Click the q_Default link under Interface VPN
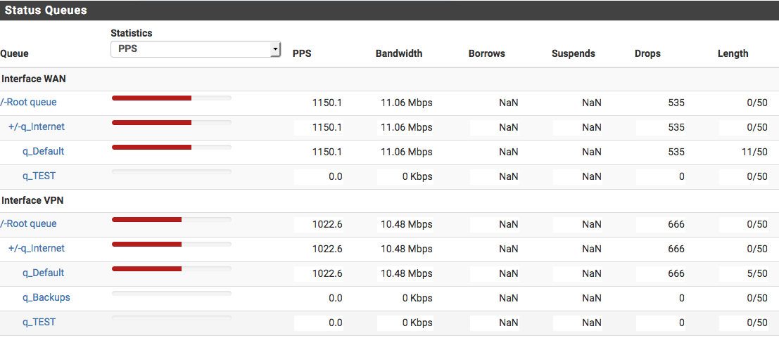This screenshot has height=338, width=779. click(x=43, y=273)
